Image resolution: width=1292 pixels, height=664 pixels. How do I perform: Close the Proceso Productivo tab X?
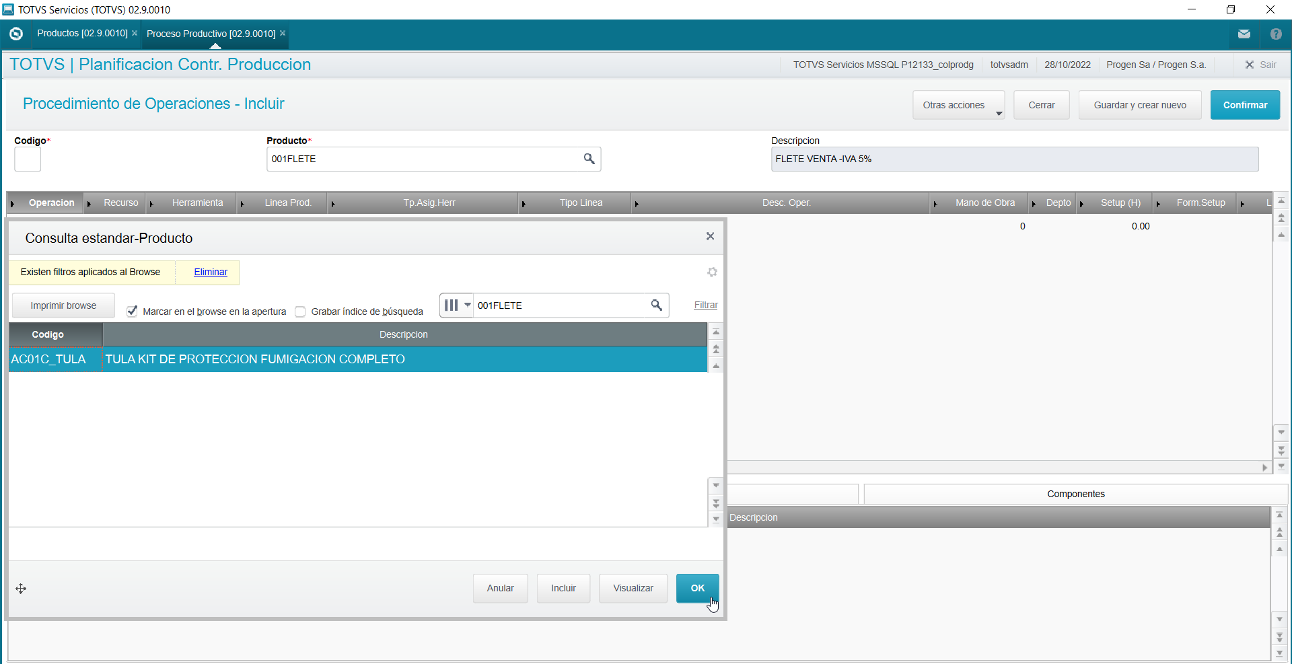[x=283, y=33]
